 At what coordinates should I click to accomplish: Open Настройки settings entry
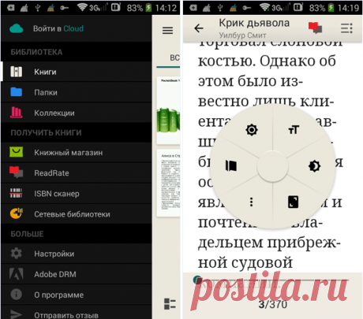tap(77, 254)
